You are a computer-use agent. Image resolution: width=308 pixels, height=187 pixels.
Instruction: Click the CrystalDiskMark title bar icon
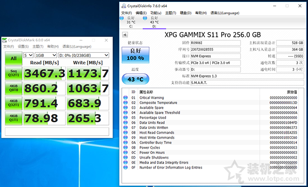click(4, 40)
